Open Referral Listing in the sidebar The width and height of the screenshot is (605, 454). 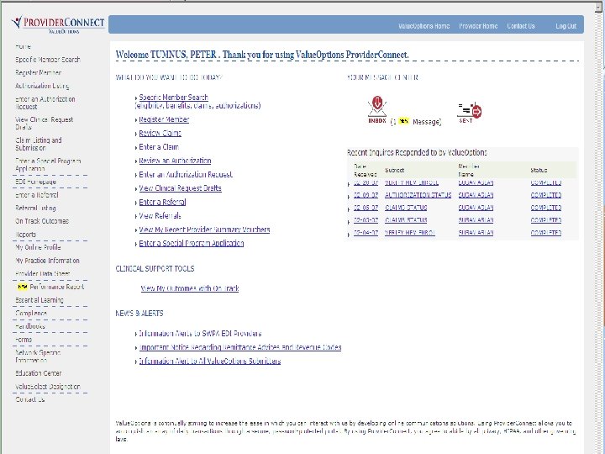pyautogui.click(x=35, y=209)
